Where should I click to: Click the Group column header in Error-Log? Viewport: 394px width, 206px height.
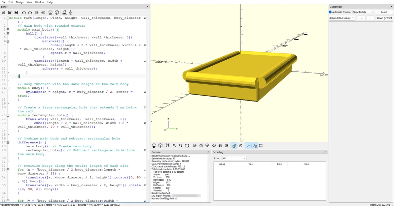(222, 164)
